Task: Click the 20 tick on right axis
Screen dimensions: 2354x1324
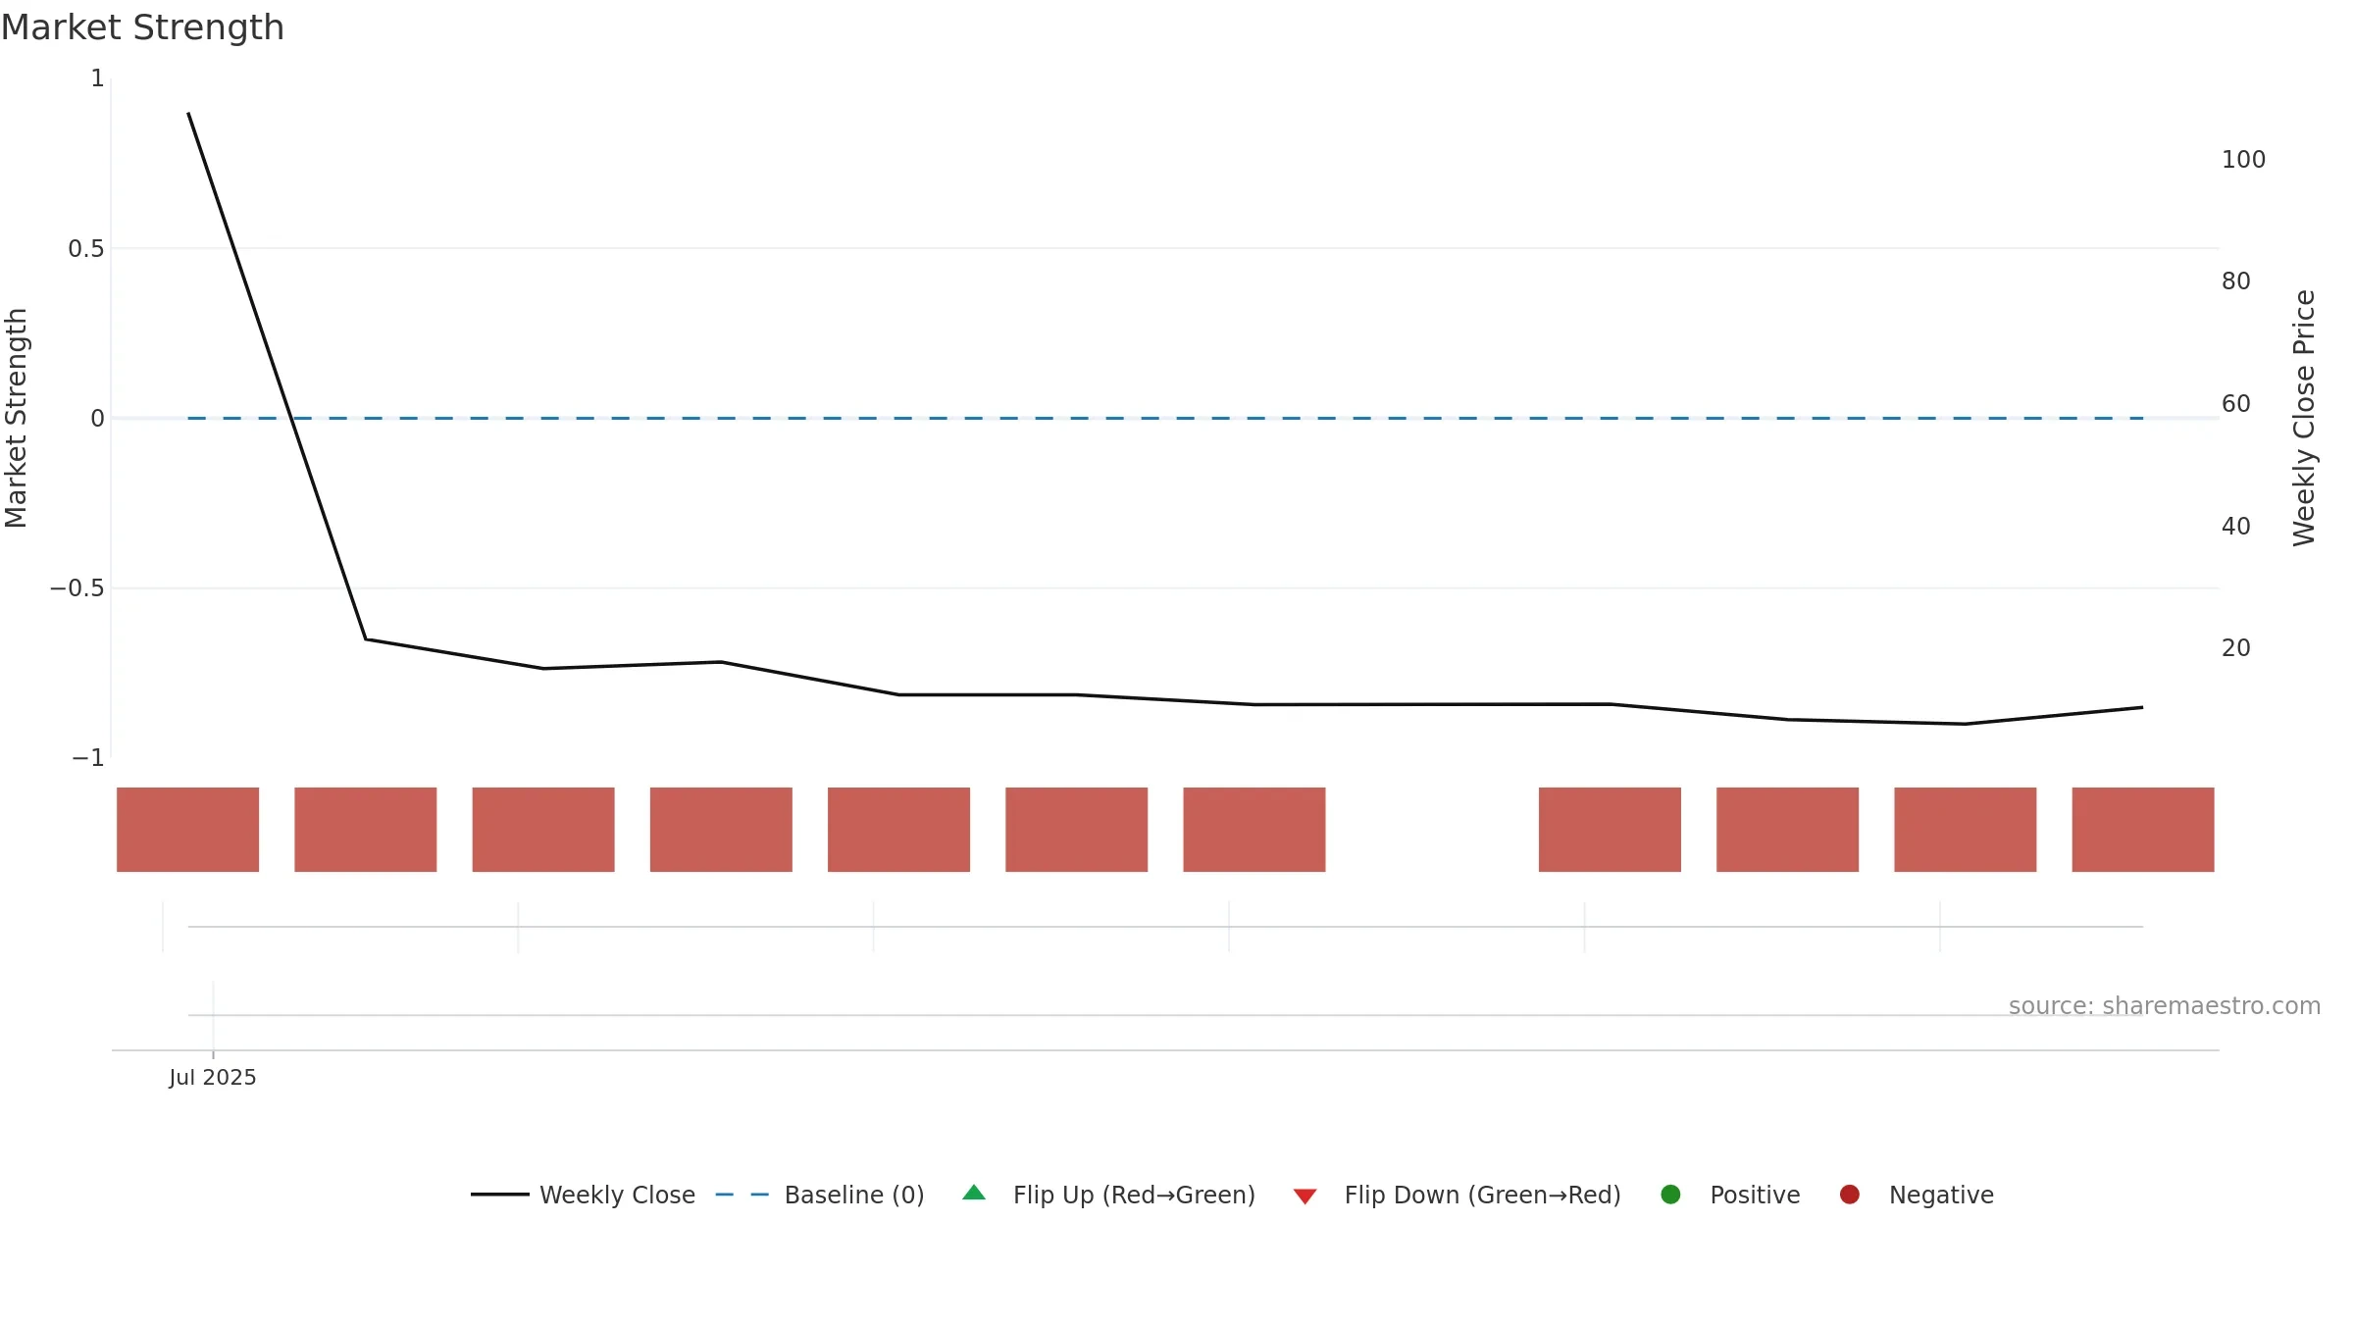Action: point(2235,648)
